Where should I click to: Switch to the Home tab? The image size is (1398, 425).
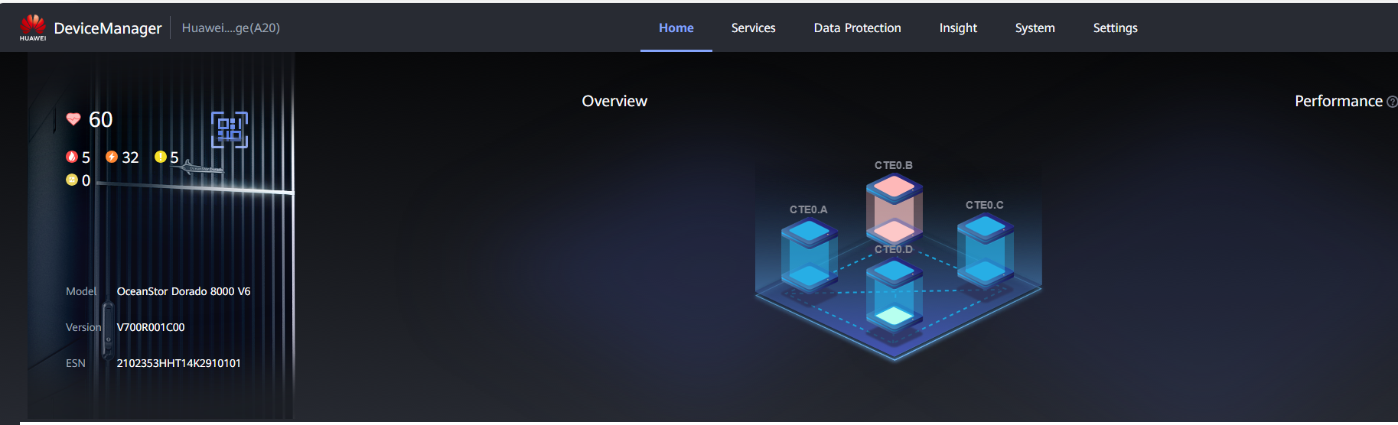tap(676, 28)
